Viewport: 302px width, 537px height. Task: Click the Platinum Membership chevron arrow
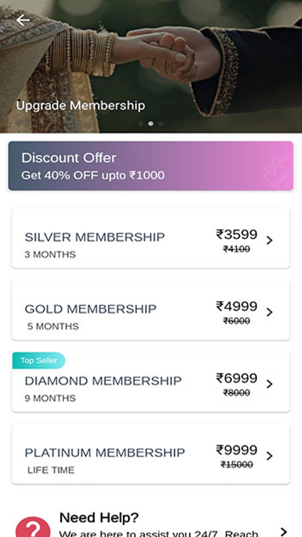270,456
